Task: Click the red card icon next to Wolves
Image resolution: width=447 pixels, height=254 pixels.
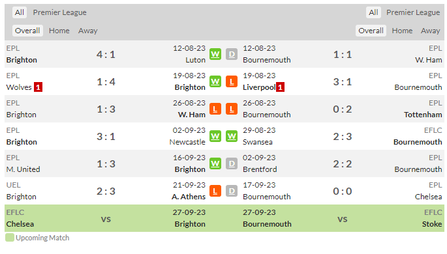Action: (x=39, y=87)
